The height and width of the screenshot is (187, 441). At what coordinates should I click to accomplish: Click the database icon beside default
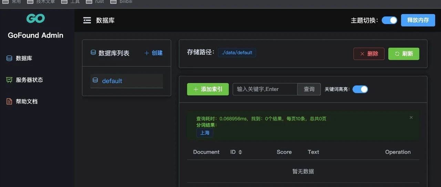pyautogui.click(x=95, y=80)
